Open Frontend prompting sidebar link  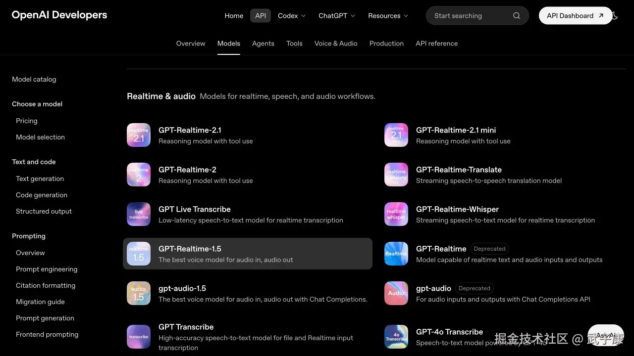coord(47,334)
